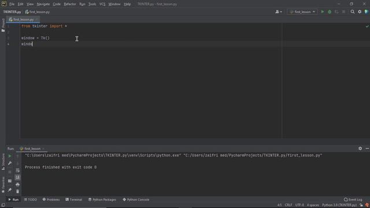Click the Up stack trace arrow

pyautogui.click(x=17, y=156)
